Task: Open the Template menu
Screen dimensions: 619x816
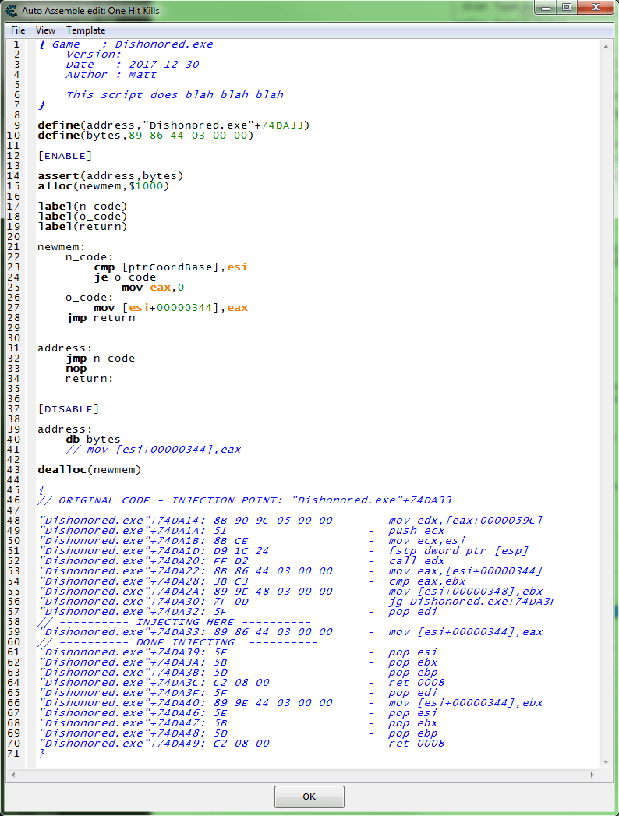Action: (x=86, y=30)
